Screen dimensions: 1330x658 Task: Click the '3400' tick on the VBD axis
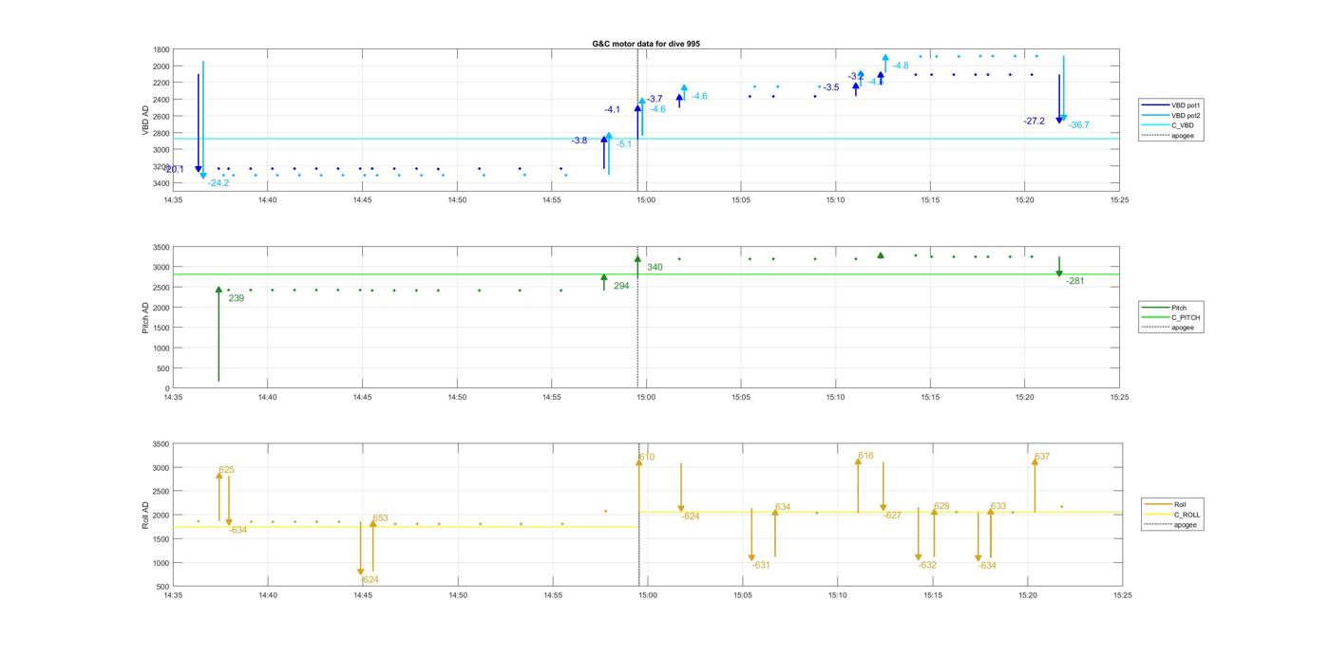point(161,183)
